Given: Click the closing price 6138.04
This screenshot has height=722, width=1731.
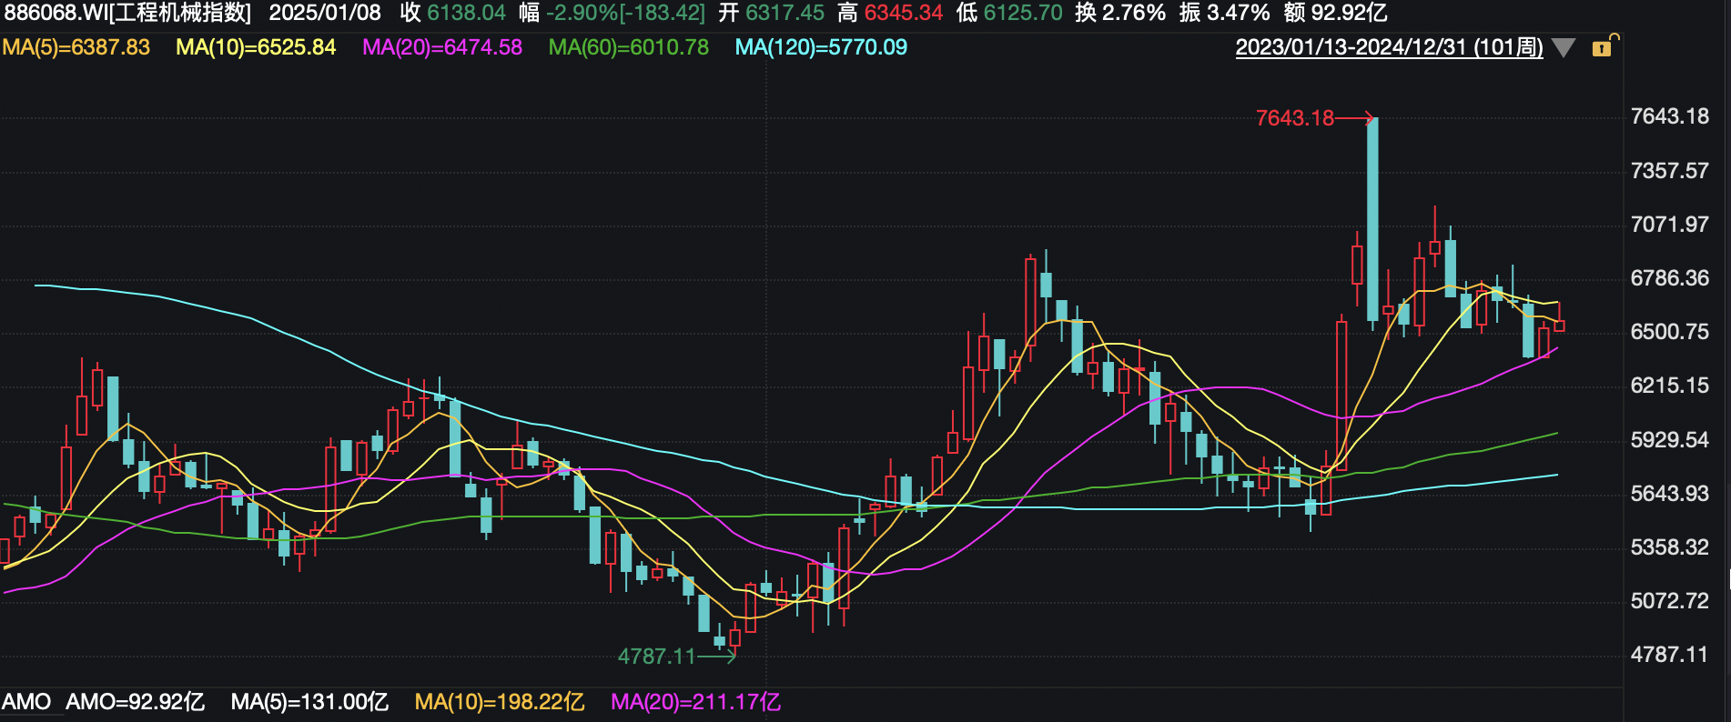Looking at the screenshot, I should [466, 13].
